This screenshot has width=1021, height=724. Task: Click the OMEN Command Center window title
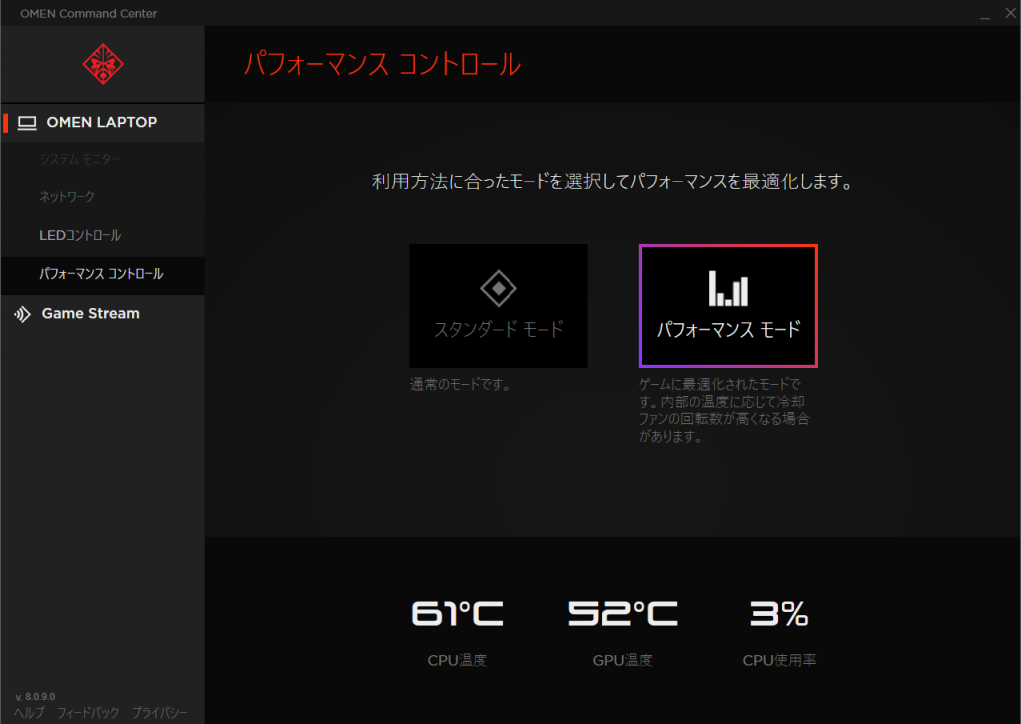pos(89,14)
